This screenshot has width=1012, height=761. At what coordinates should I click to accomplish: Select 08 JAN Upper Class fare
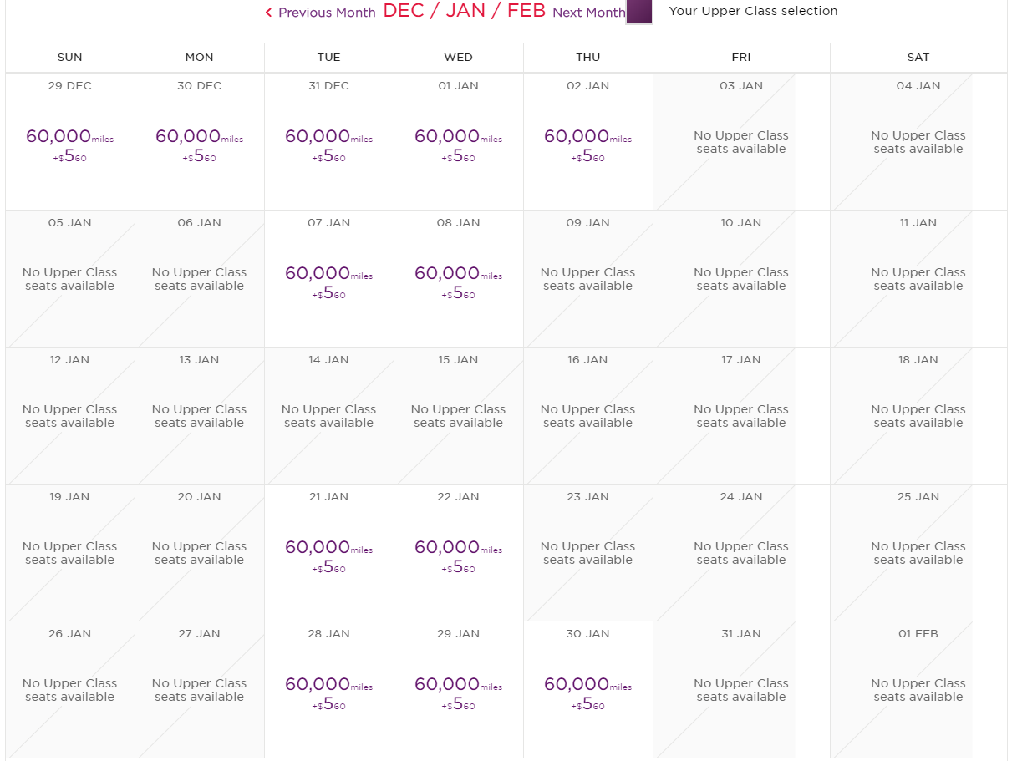click(x=458, y=279)
